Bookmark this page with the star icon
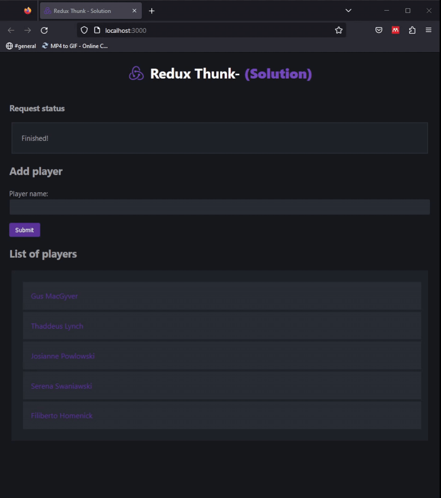Viewport: 441px width, 498px height. pos(339,30)
